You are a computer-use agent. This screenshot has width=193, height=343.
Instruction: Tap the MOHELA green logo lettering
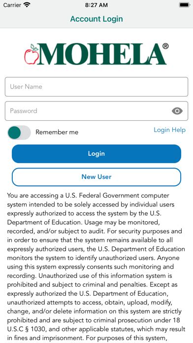(101, 54)
